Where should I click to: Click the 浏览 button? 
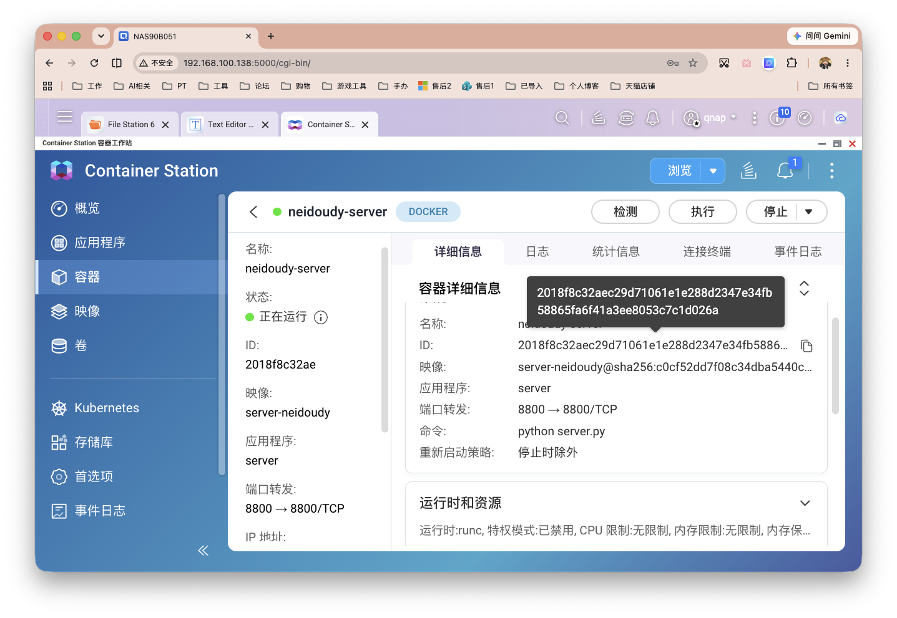[x=679, y=171]
